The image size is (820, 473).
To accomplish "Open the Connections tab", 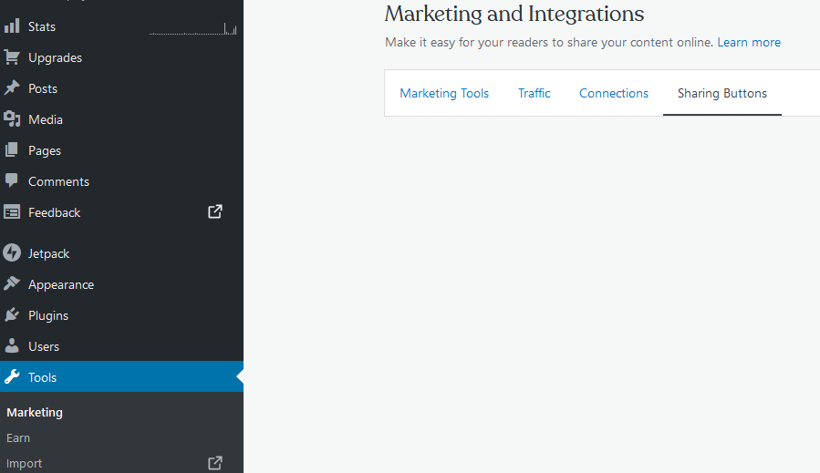I will click(614, 93).
